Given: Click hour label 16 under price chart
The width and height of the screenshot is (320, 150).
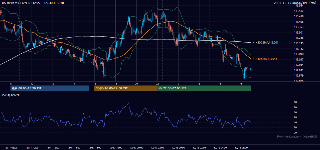Looking at the screenshot, I should point(95,83).
